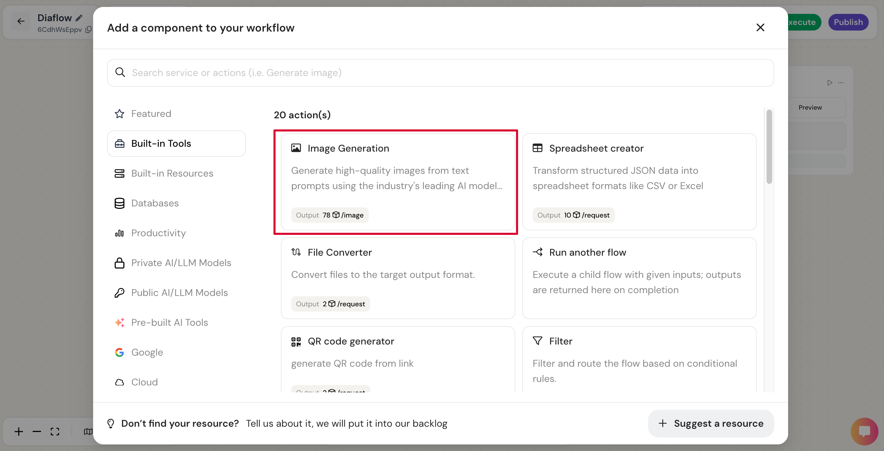Click the map view icon in bottom toolbar
Viewport: 884px width, 451px height.
click(x=88, y=432)
